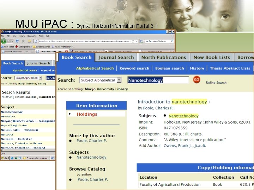This screenshot has height=190, width=254.
Task: Select Journal Search tab in small browser window
Action: point(38,63)
